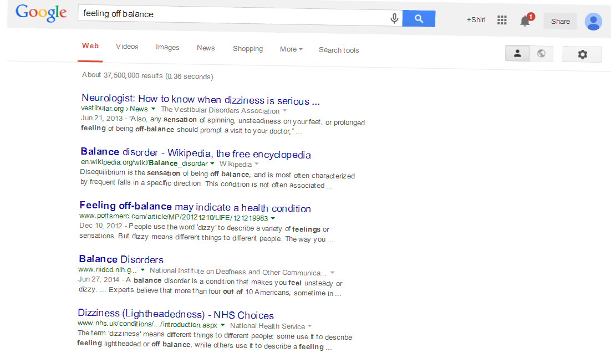Image resolution: width=611 pixels, height=353 pixels.
Task: Switch to the Videos tab
Action: pyautogui.click(x=127, y=47)
